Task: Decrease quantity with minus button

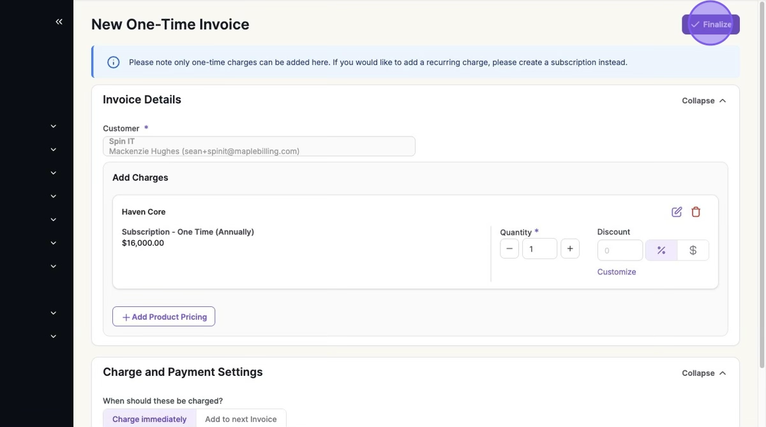Action: point(509,249)
